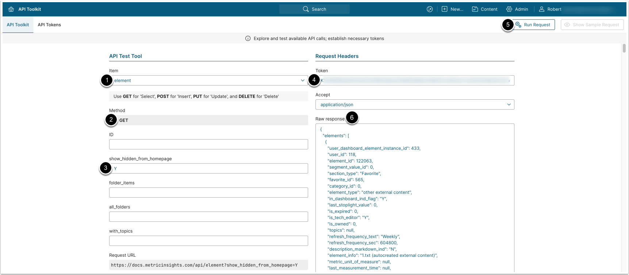Open the round palette icon next to New
629x275 pixels.
[x=430, y=9]
